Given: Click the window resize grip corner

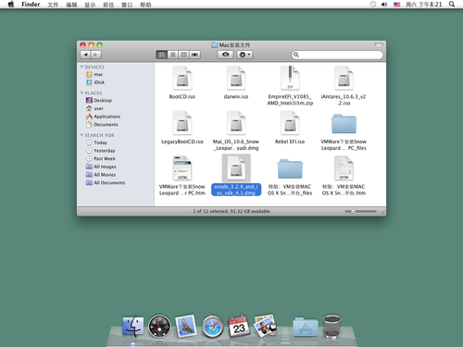Looking at the screenshot, I should tap(382, 212).
